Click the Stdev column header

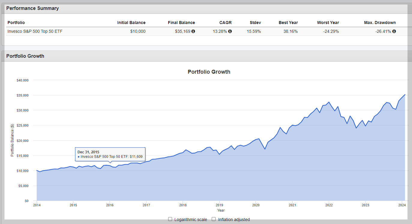(x=255, y=23)
